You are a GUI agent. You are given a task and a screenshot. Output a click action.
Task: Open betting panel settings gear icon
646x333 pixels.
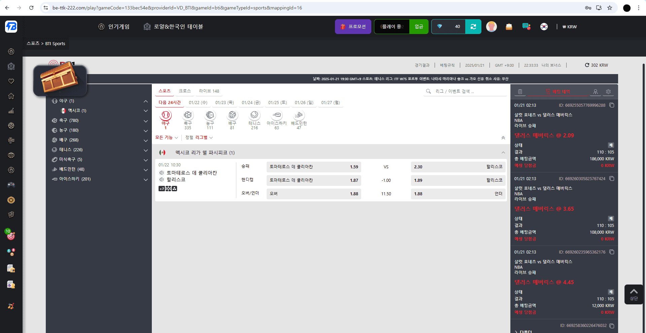(x=608, y=92)
